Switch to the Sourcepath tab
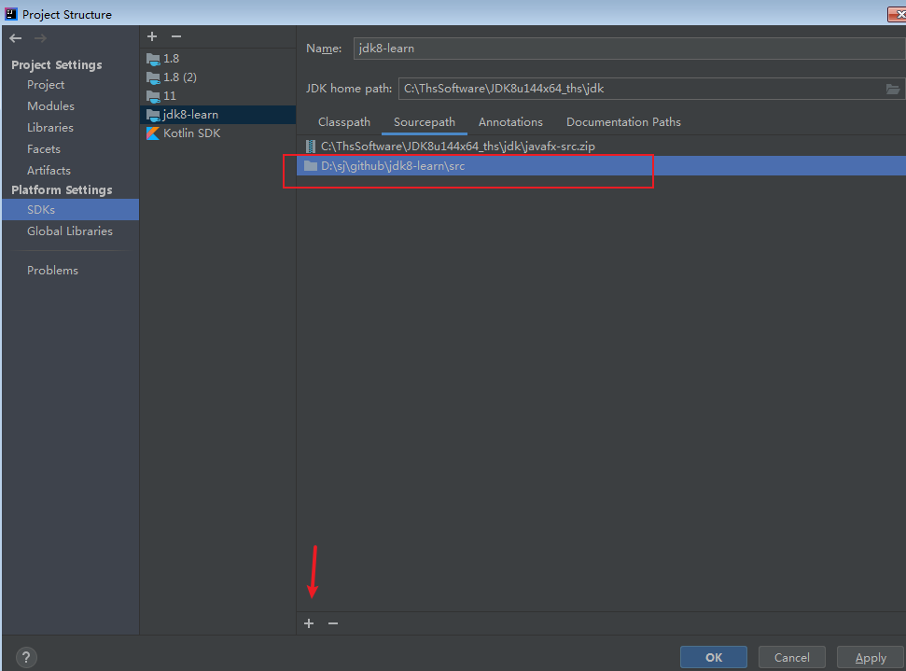 (x=425, y=122)
